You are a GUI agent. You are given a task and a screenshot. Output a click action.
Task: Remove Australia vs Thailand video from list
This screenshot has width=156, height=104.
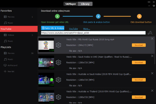tap(152, 91)
